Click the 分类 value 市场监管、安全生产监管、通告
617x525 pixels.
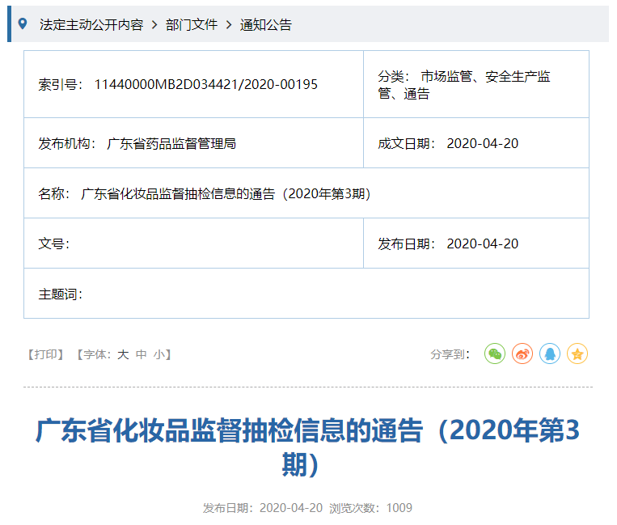coord(464,85)
